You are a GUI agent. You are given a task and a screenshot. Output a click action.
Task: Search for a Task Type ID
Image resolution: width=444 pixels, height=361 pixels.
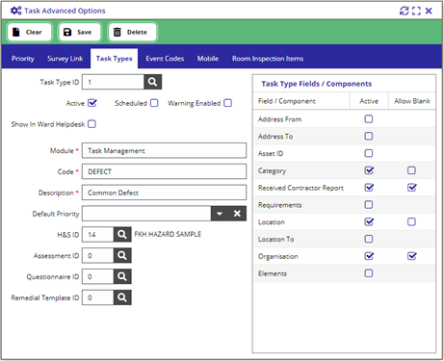pos(152,82)
